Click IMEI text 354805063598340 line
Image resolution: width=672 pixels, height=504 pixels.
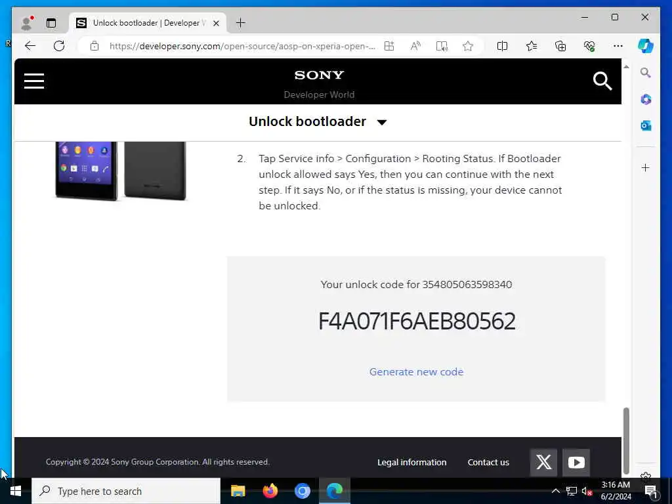coord(416,285)
